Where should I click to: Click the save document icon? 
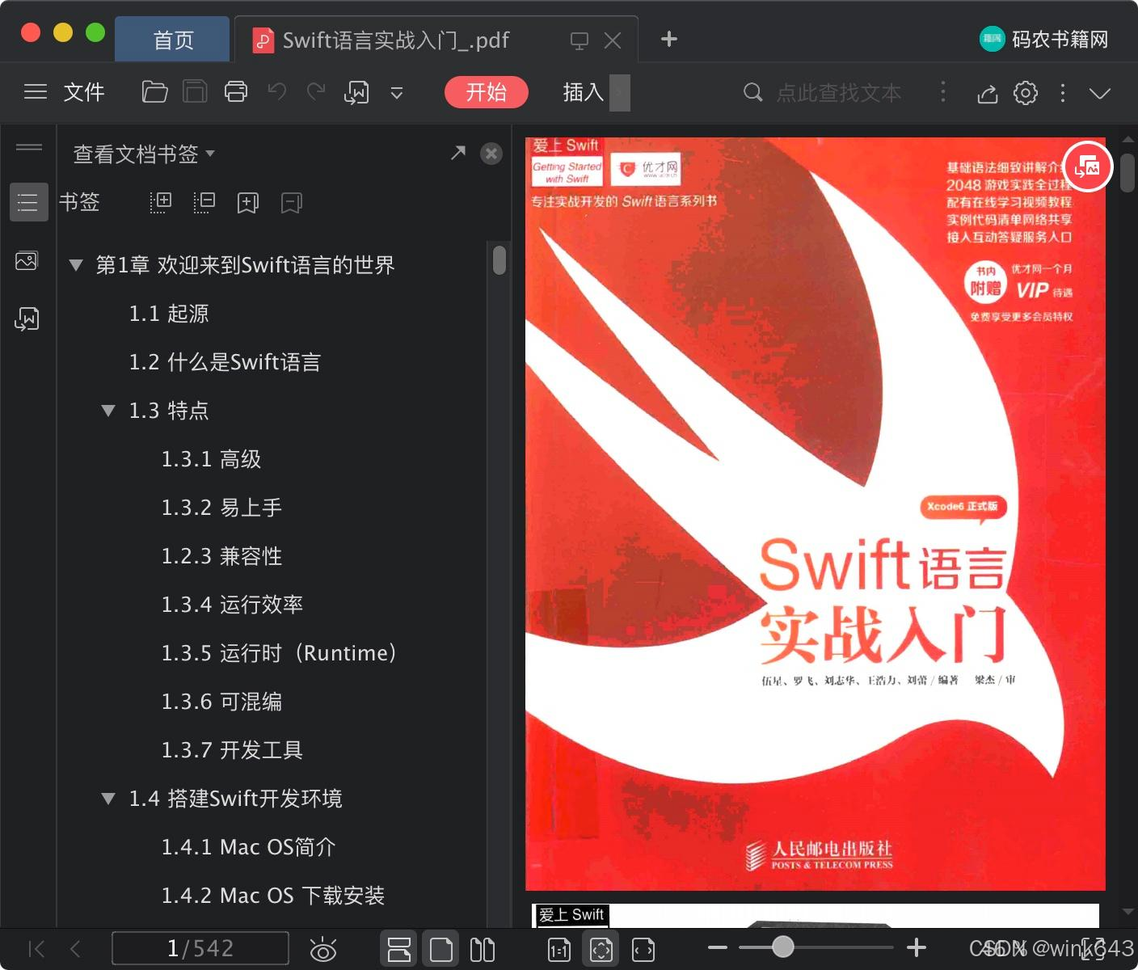[x=195, y=92]
